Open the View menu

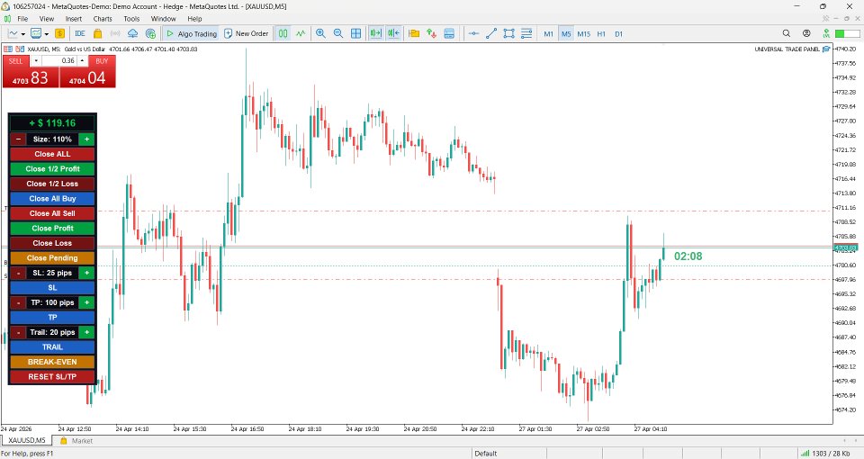pos(46,19)
